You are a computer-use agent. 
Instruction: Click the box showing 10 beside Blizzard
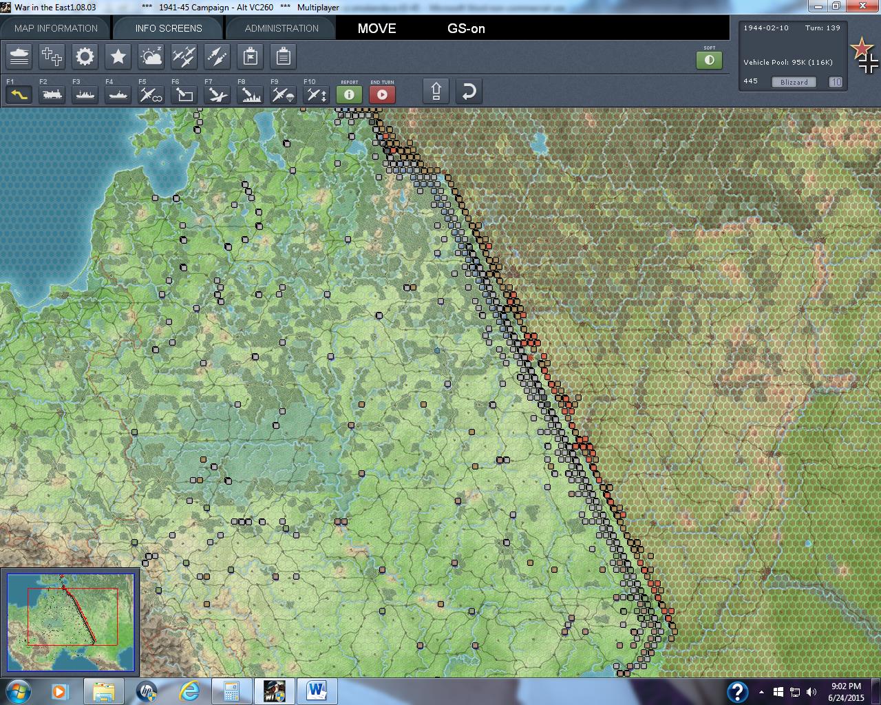836,82
